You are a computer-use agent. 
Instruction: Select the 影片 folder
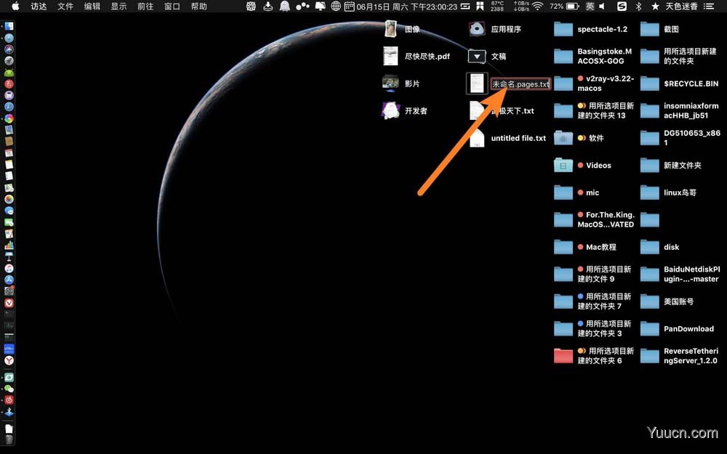pos(390,84)
